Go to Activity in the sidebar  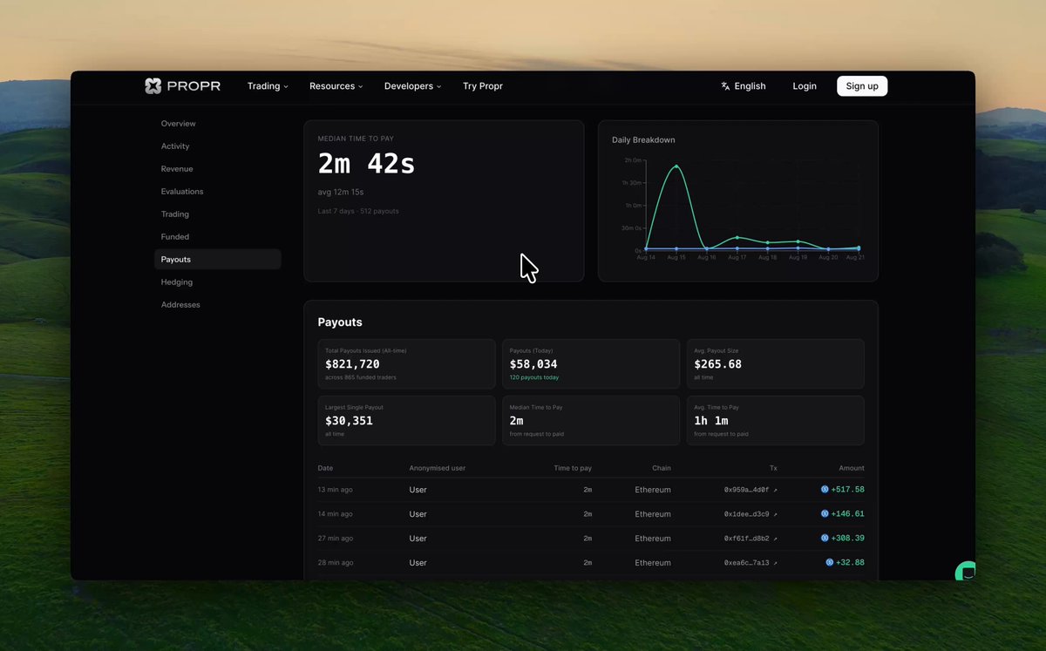tap(218, 146)
